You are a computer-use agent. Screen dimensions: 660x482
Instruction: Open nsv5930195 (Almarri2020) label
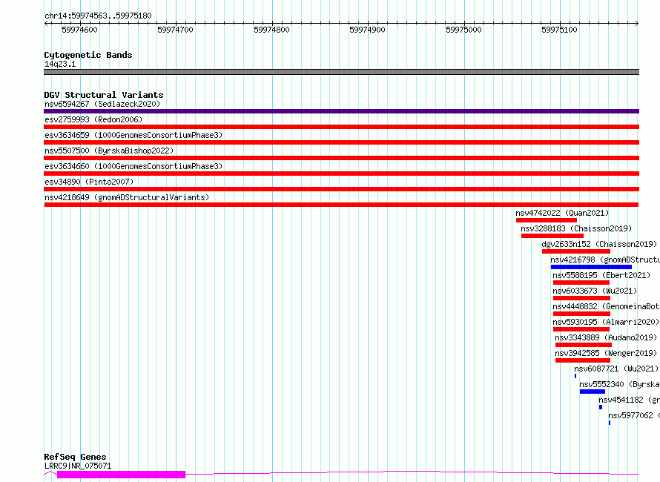(x=606, y=322)
